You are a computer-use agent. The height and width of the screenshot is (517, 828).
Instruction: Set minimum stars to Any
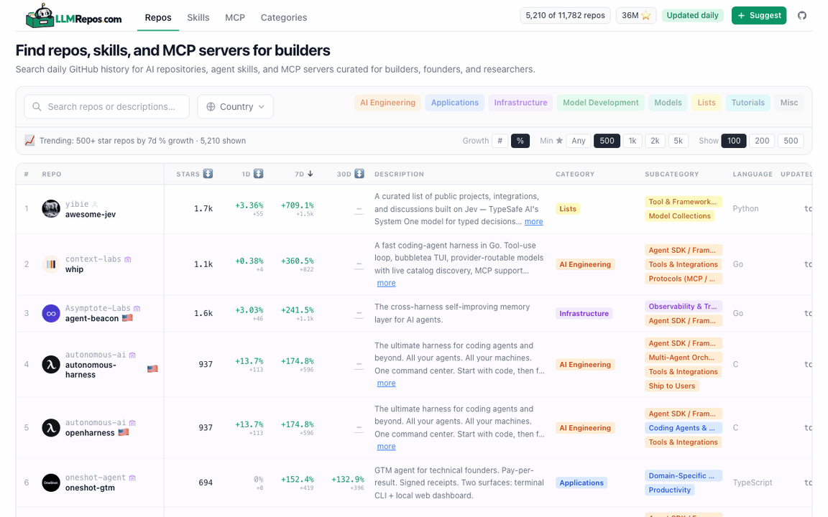click(x=578, y=141)
